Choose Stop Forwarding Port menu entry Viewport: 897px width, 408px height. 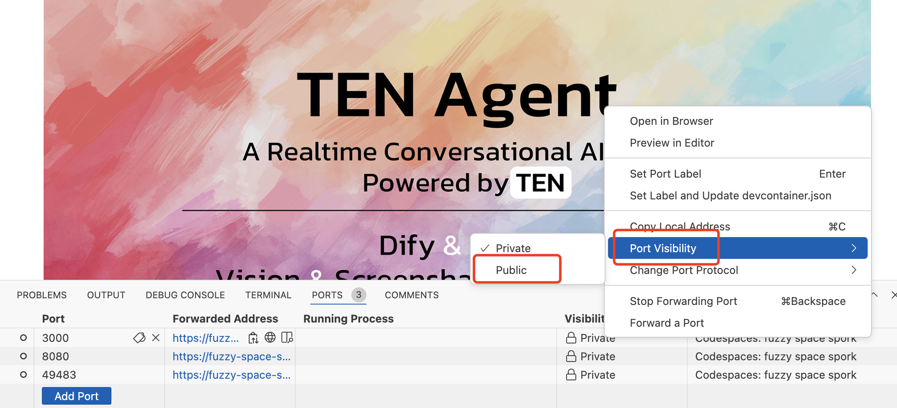(737, 301)
